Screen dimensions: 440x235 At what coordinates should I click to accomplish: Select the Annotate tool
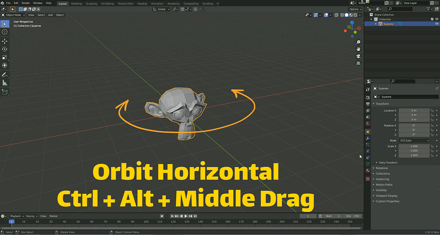4,75
